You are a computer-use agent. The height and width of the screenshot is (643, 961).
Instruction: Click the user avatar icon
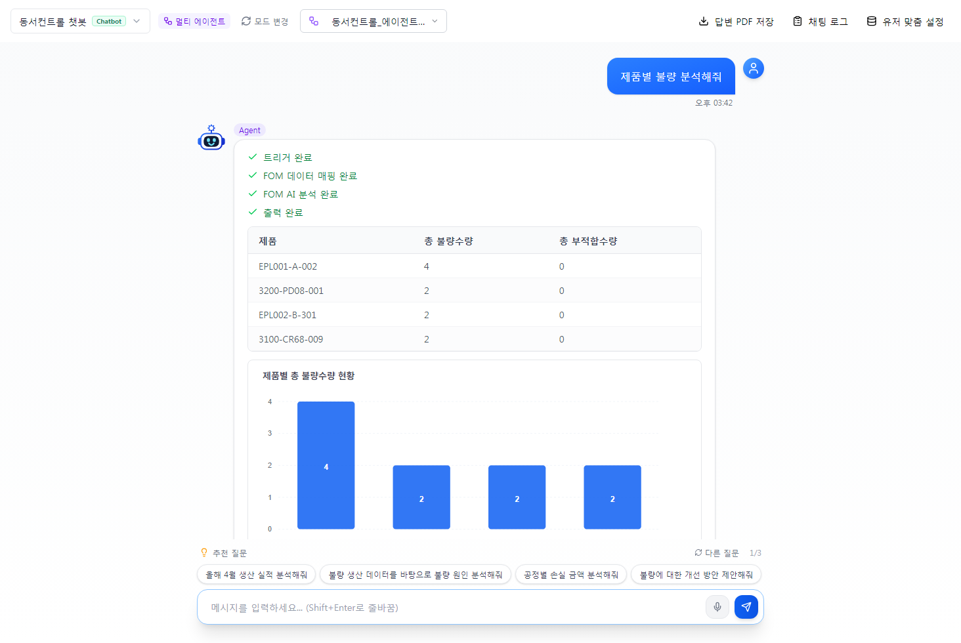[754, 68]
